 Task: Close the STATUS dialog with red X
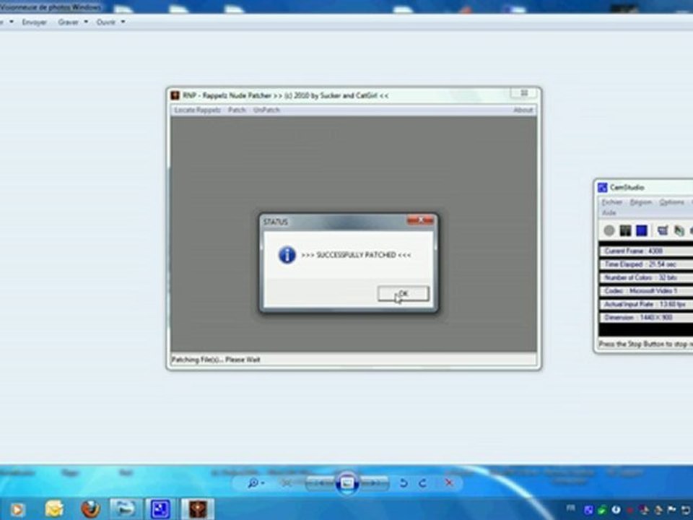[x=420, y=220]
